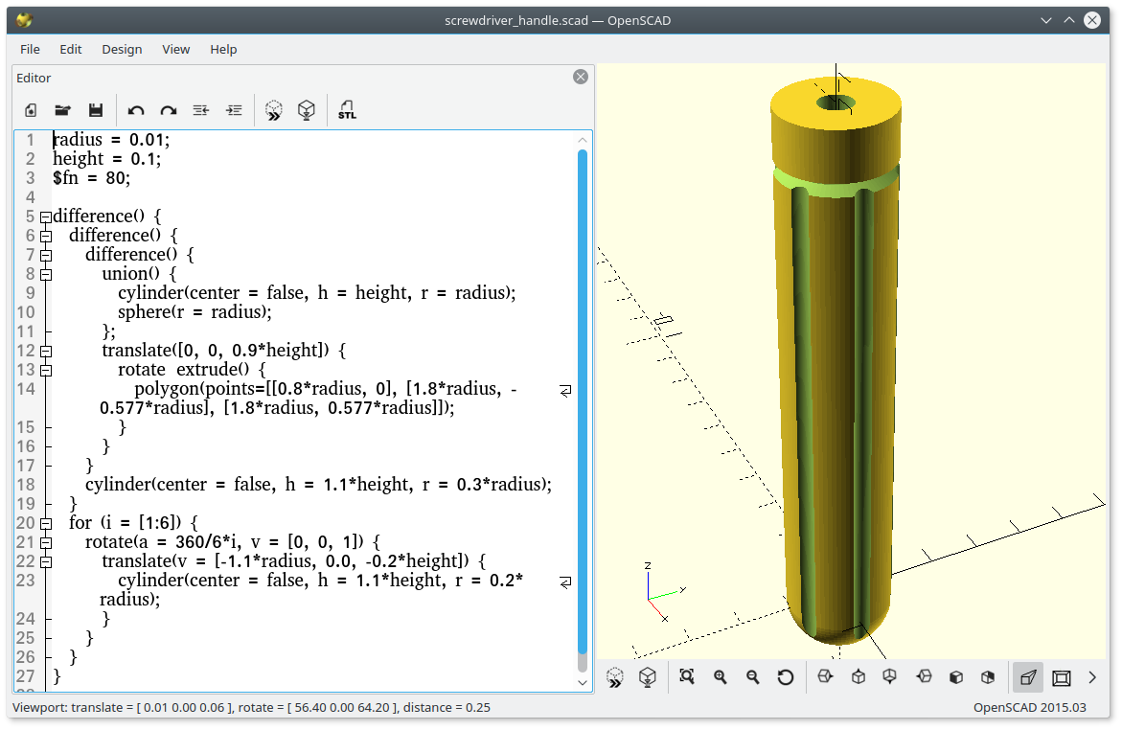Image resolution: width=1122 pixels, height=730 pixels.
Task: Place cursor on 'radius = 0.01;' line
Action: (x=111, y=140)
